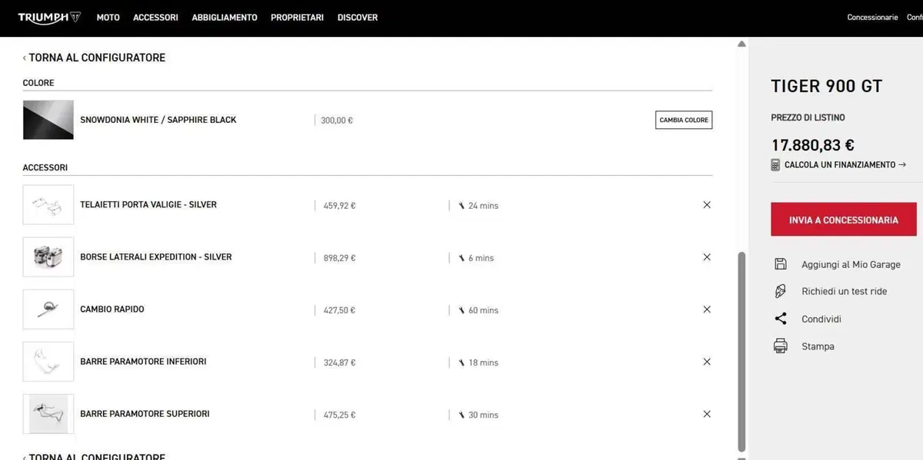
Task: Open the PROPRIETARI menu
Action: coord(297,17)
